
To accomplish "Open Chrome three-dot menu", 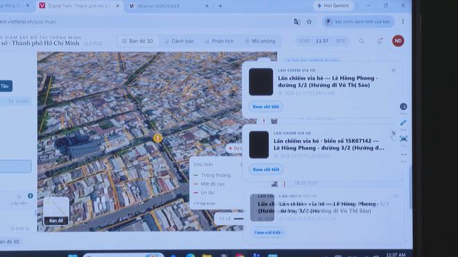I will click(403, 21).
